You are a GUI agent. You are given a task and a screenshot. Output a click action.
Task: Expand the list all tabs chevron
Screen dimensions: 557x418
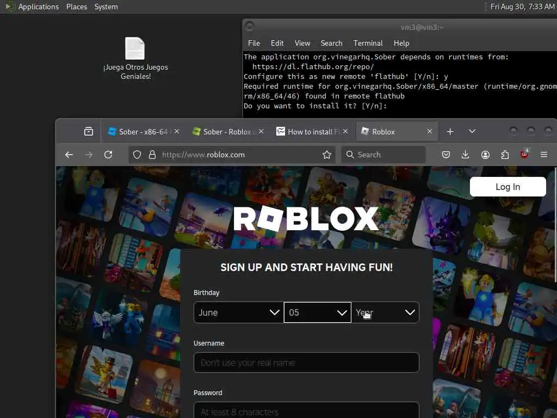472,132
